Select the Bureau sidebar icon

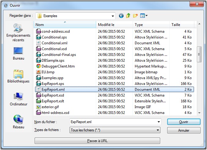18,53
